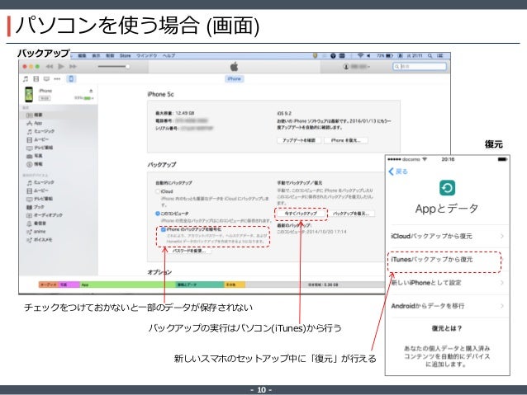Open the Music library icon in iTunes toolbar
This screenshot has width=527, height=395.
26,79
